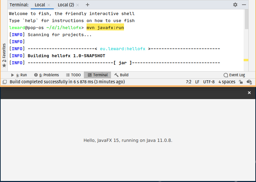This screenshot has width=256, height=182.
Task: Click the Build hammer icon
Action: point(116,75)
